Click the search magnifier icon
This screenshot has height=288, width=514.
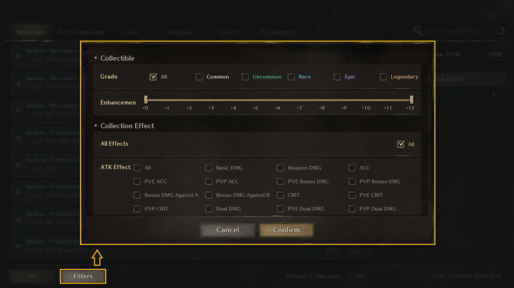(x=417, y=31)
